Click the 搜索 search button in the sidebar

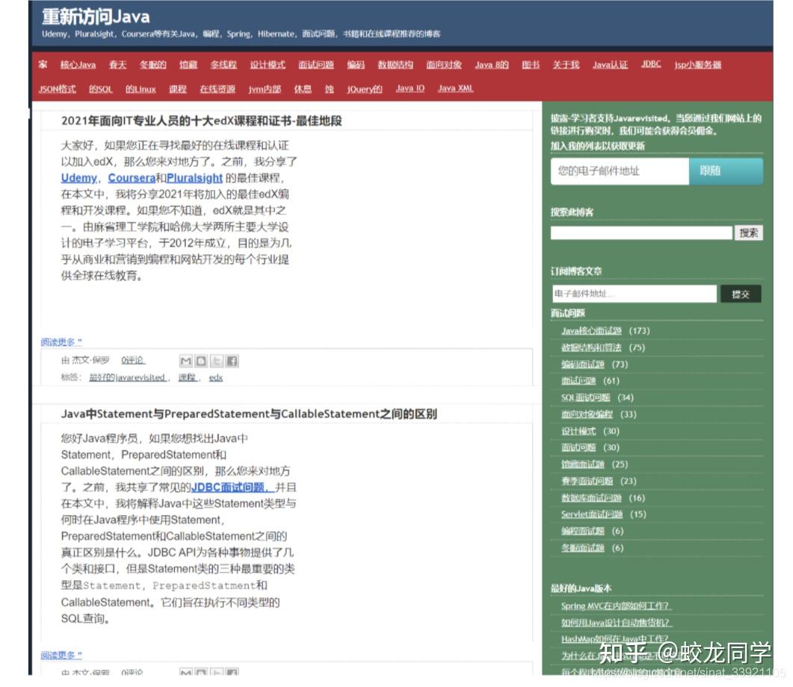749,232
